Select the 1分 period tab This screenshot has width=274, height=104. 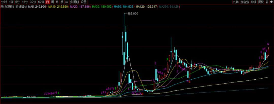(11, 2)
